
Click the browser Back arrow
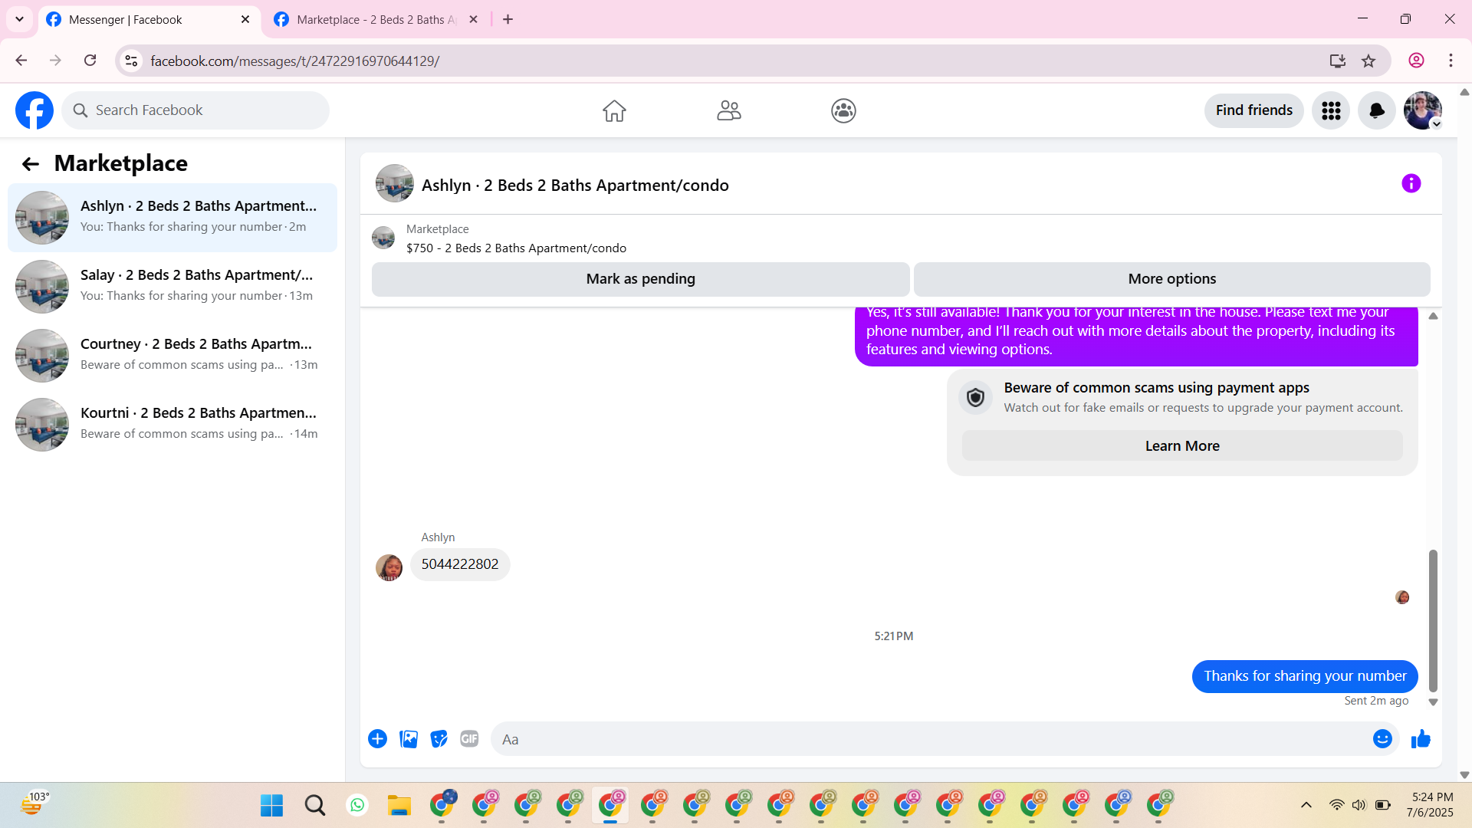pos(21,61)
